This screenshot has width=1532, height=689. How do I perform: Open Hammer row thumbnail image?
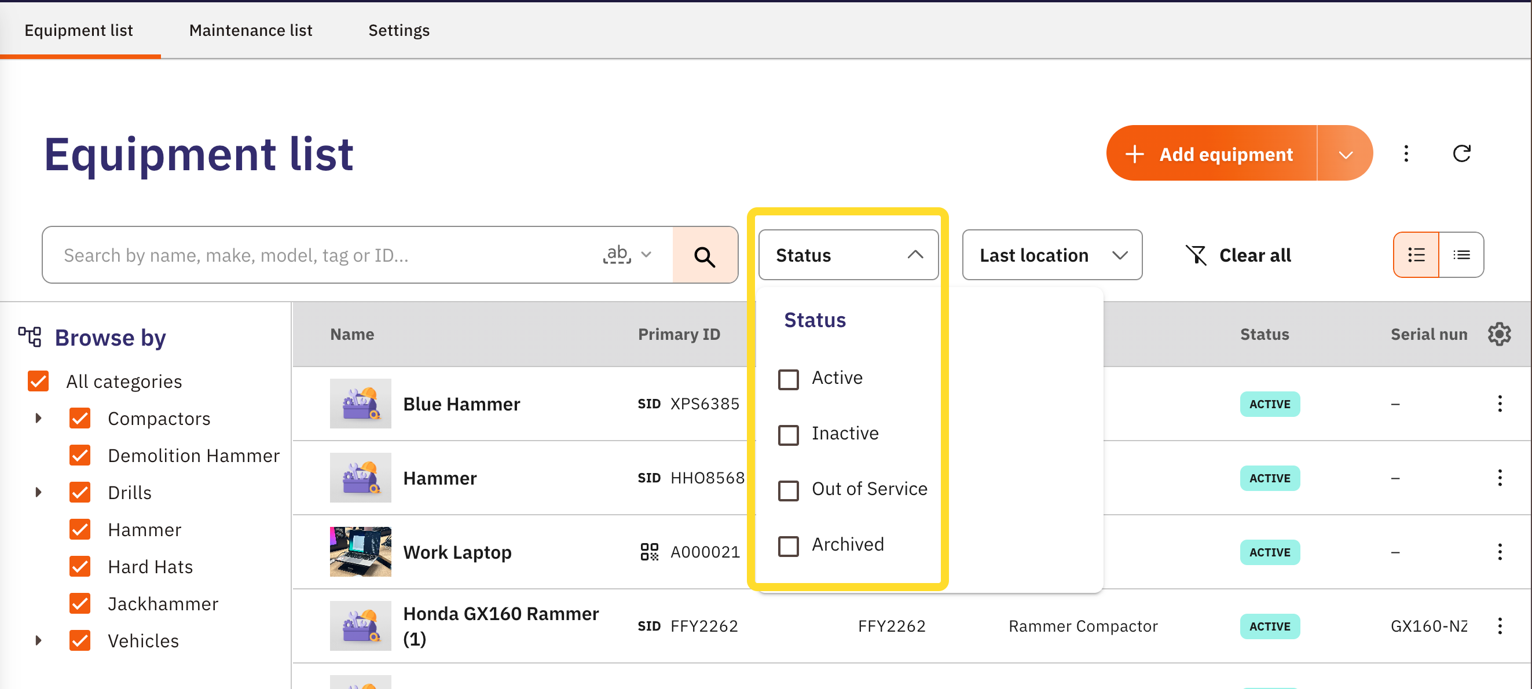(x=360, y=478)
